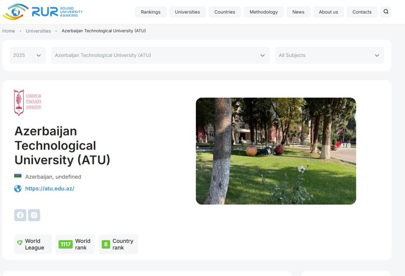Go to the Home breadcrumb link

[x=8, y=31]
